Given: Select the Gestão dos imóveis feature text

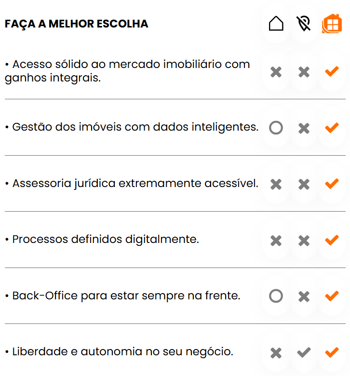Looking at the screenshot, I should (x=132, y=127).
